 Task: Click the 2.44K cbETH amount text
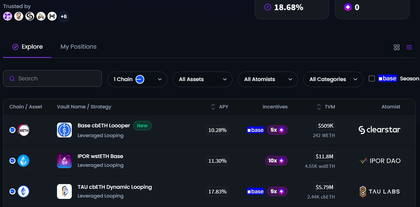321,197
